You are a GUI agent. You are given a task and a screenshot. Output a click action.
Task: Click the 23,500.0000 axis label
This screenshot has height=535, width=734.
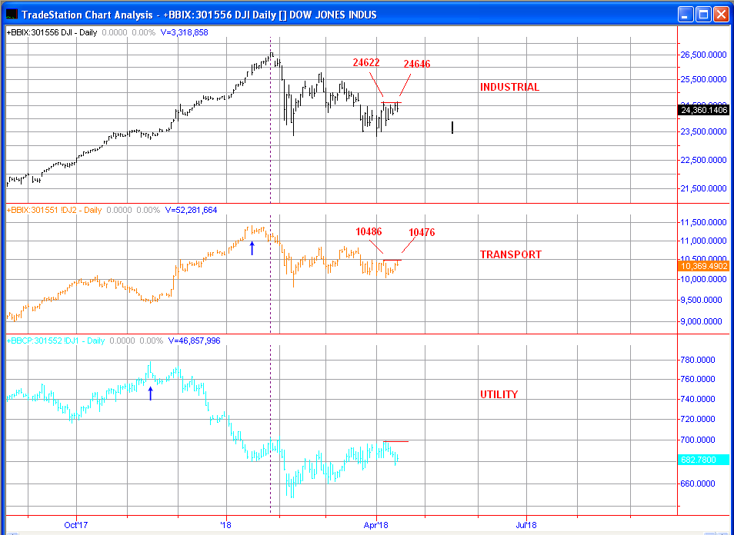703,132
